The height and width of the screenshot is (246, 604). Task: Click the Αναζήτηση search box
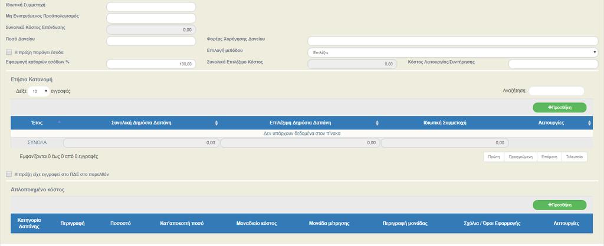(557, 91)
